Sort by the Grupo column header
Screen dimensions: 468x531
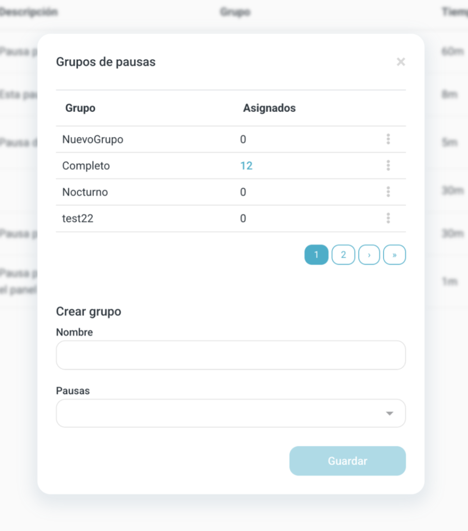click(80, 108)
